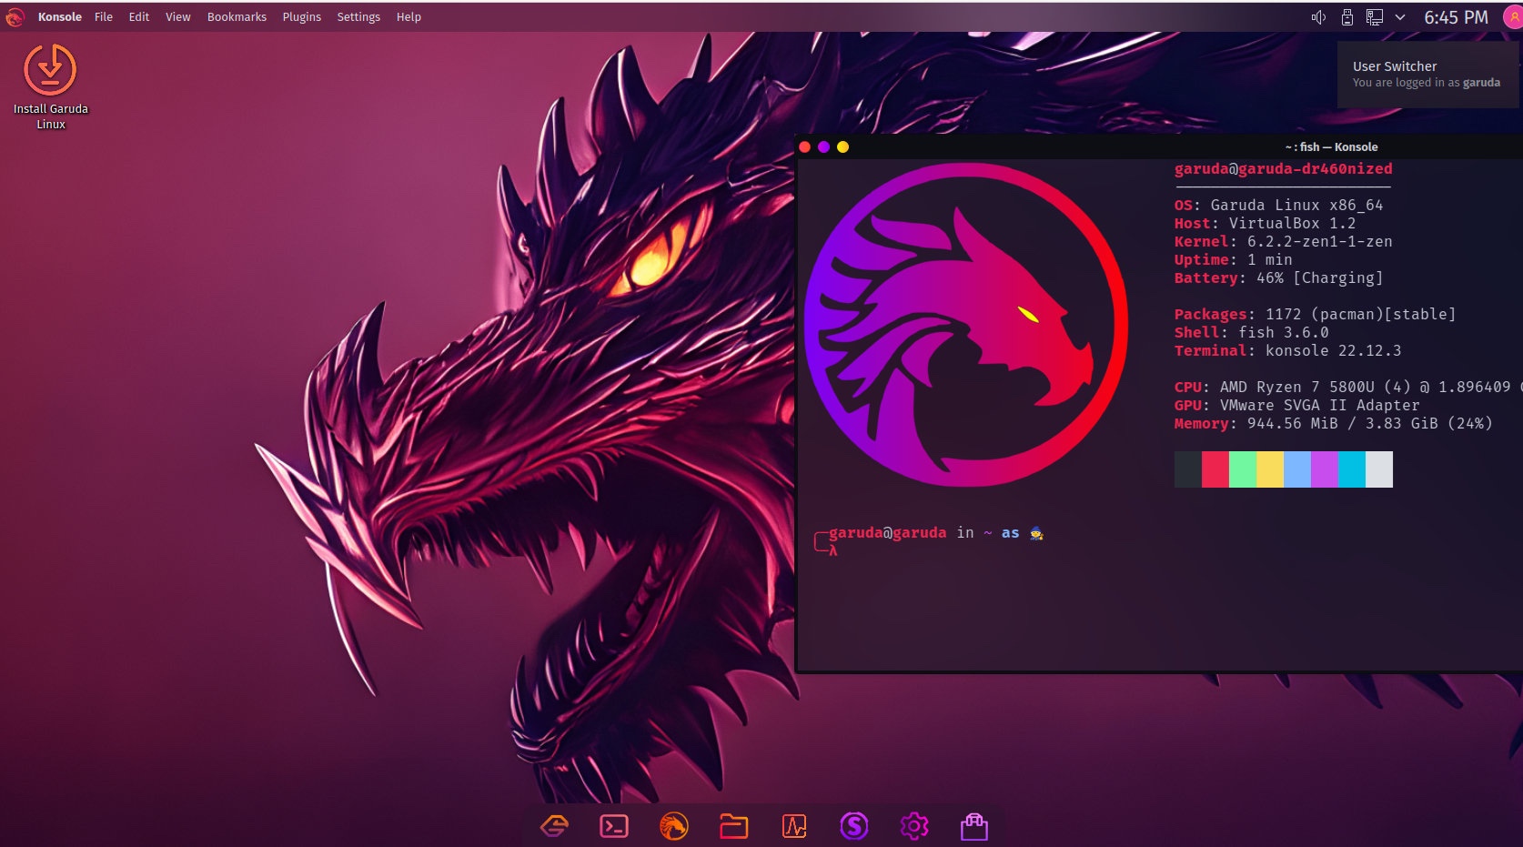Expand the system tray chevron arrow
The height and width of the screenshot is (847, 1523).
click(x=1400, y=16)
